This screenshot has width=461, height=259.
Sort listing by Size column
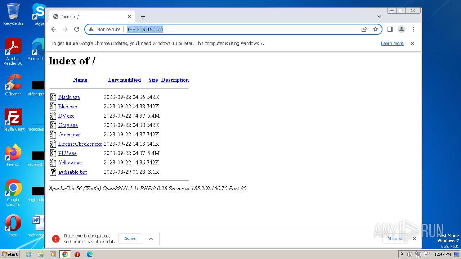click(153, 80)
